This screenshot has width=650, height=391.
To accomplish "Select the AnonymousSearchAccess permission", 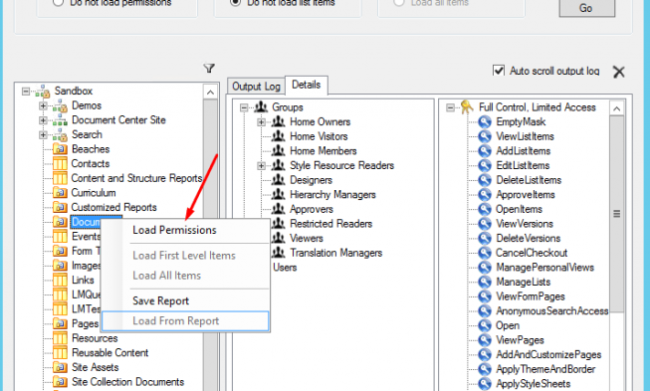I will pos(552,311).
